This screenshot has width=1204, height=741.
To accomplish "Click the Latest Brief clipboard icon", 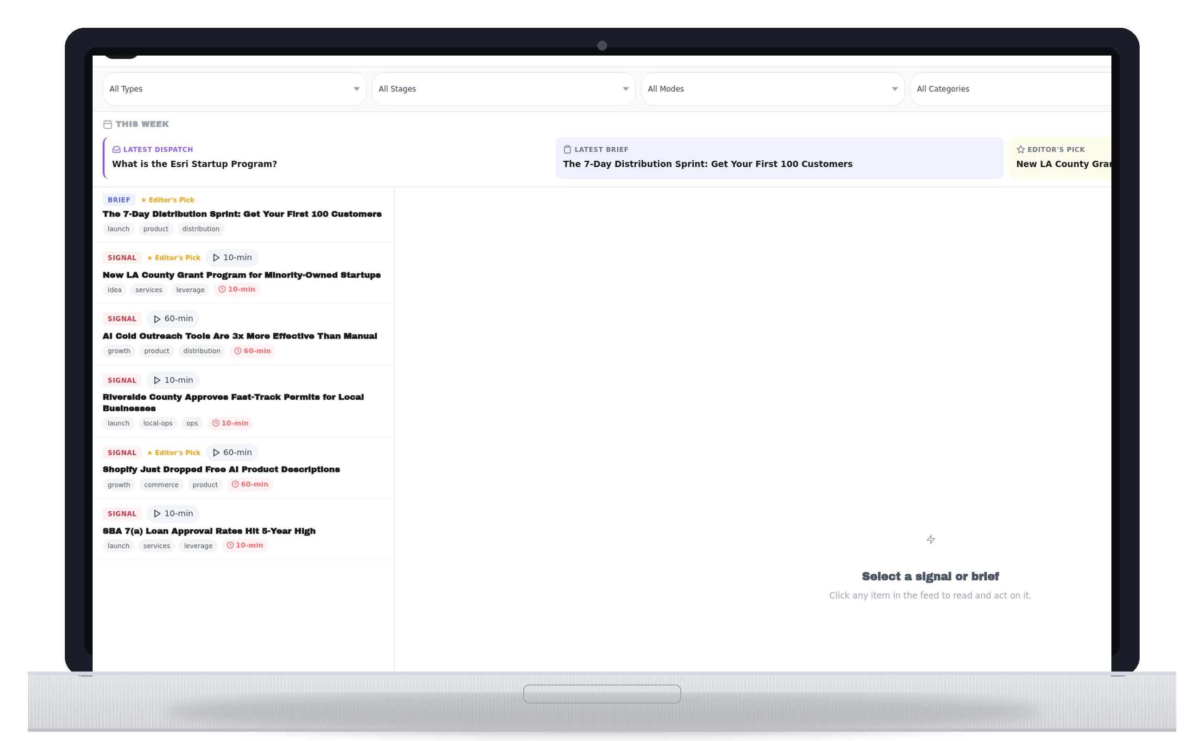I will [x=567, y=150].
